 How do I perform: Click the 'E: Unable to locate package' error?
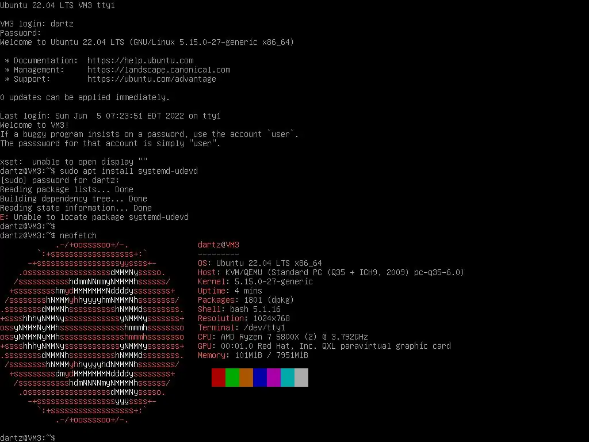click(x=94, y=217)
